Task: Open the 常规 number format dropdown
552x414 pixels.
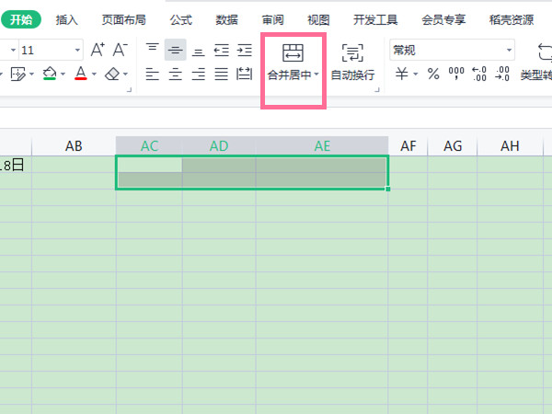Action: (509, 50)
